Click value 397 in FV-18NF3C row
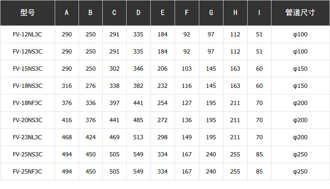The width and height of the screenshot is (330, 189). pyautogui.click(x=114, y=103)
